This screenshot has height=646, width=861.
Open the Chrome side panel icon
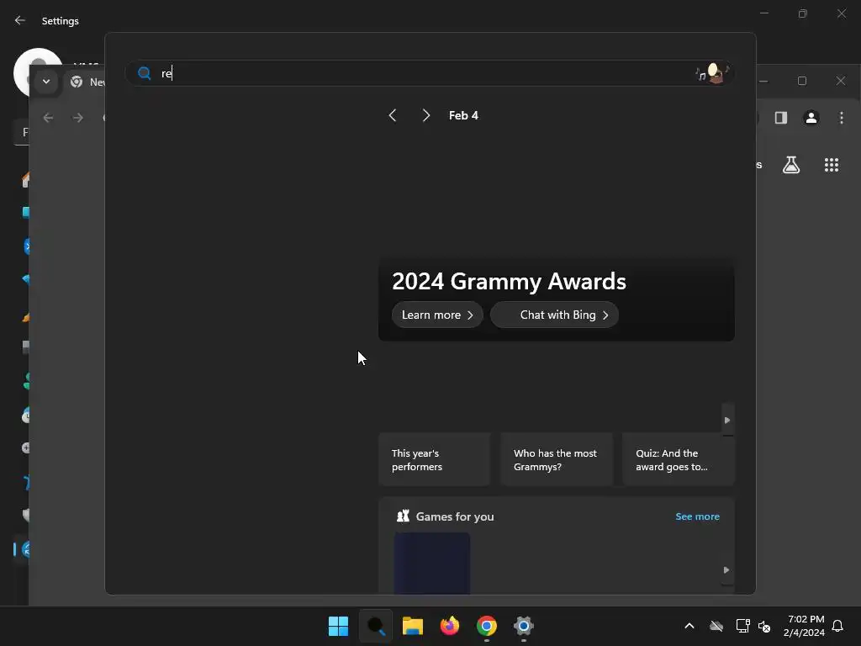point(781,118)
